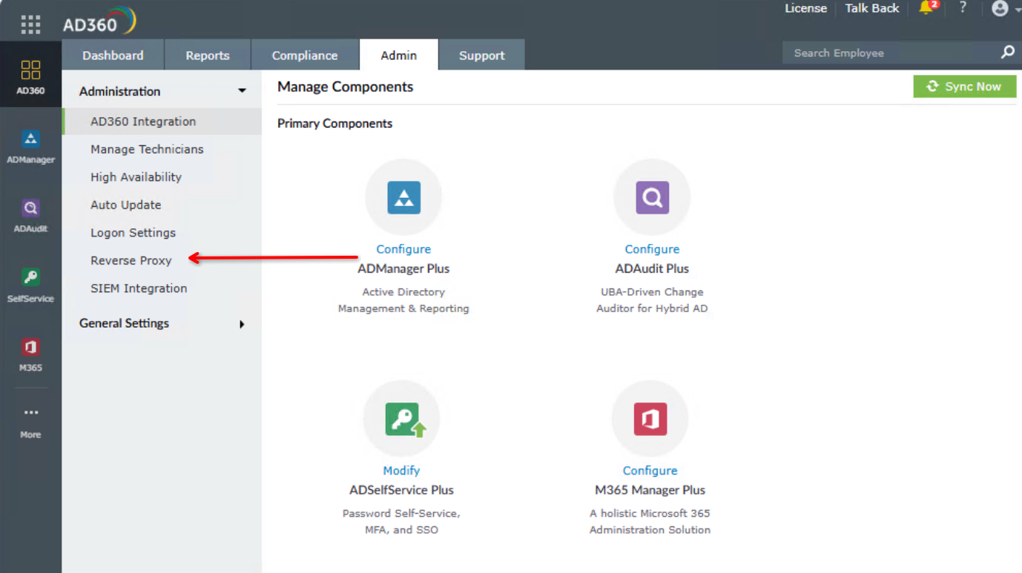Open the user account profile icon
The height and width of the screenshot is (573, 1022).
point(1000,9)
